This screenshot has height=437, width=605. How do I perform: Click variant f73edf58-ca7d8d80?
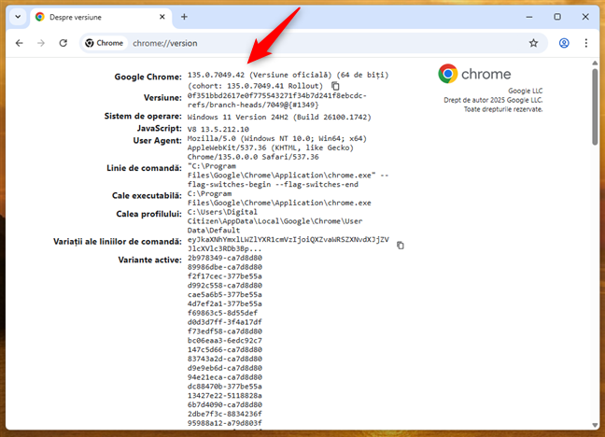(225, 331)
